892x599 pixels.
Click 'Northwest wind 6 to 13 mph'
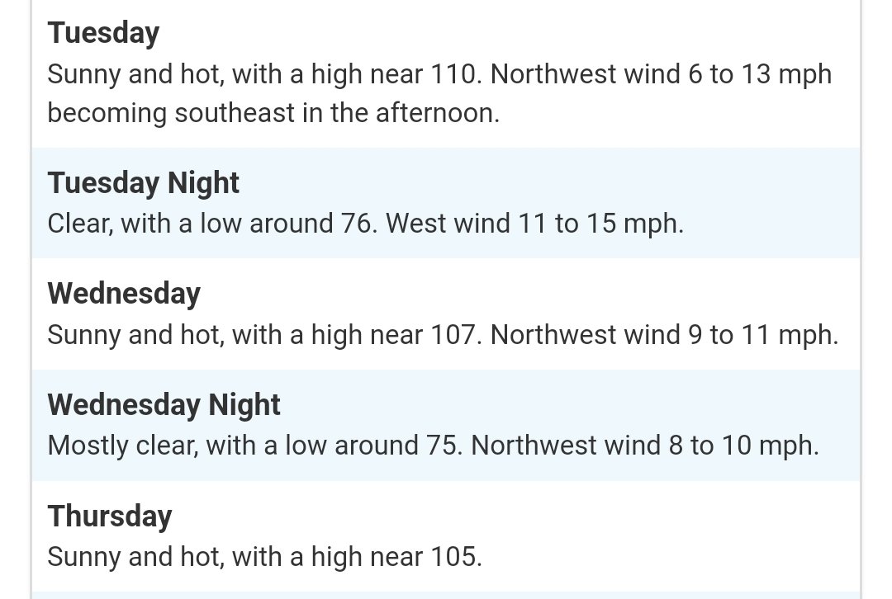click(x=661, y=74)
